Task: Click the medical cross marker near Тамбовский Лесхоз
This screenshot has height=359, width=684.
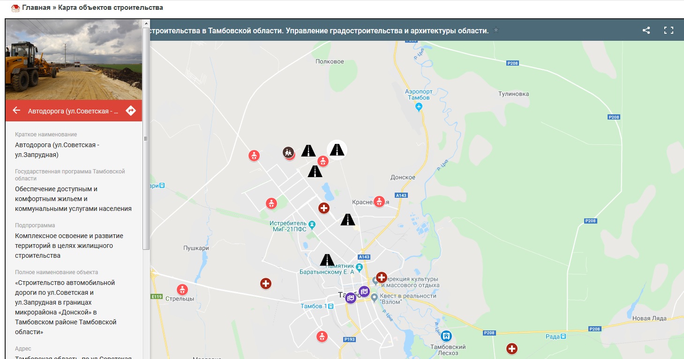Action: pos(512,349)
